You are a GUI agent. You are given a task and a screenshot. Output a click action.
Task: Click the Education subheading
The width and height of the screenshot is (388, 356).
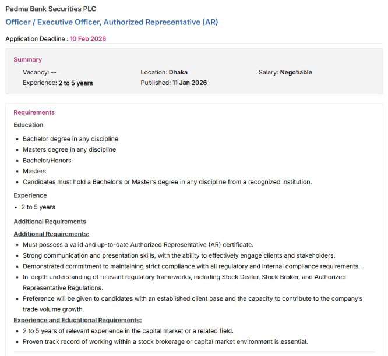(x=29, y=124)
